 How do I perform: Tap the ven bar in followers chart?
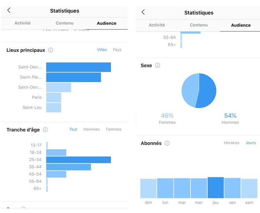click(232, 188)
